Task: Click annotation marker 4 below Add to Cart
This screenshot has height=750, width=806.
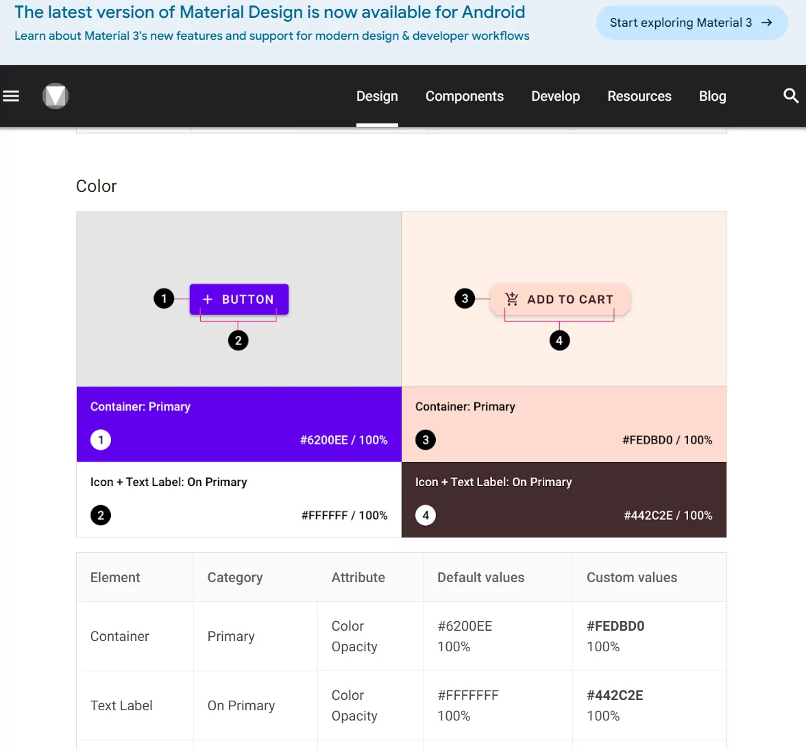Action: (559, 341)
